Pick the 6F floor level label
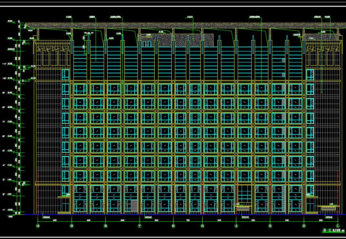This screenshot has height=239, width=346. [x=4, y=136]
